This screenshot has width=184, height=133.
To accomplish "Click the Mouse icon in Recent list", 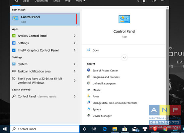I will tap(89, 90).
